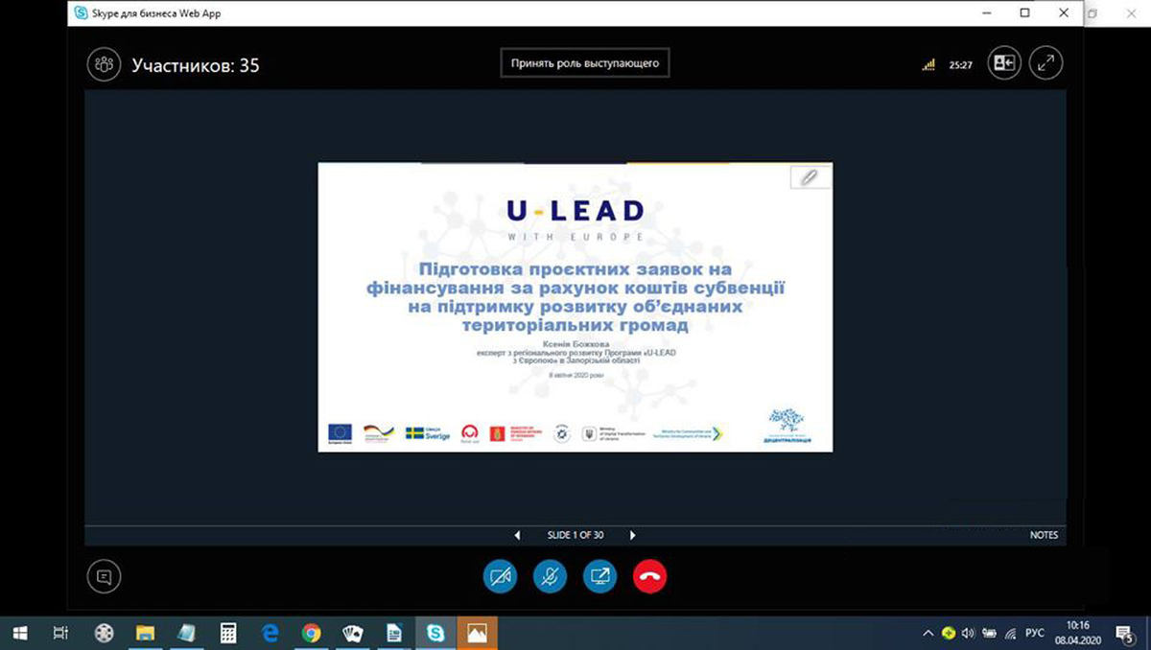The width and height of the screenshot is (1151, 650).
Task: Open File Explorer from the taskbar
Action: [x=145, y=633]
